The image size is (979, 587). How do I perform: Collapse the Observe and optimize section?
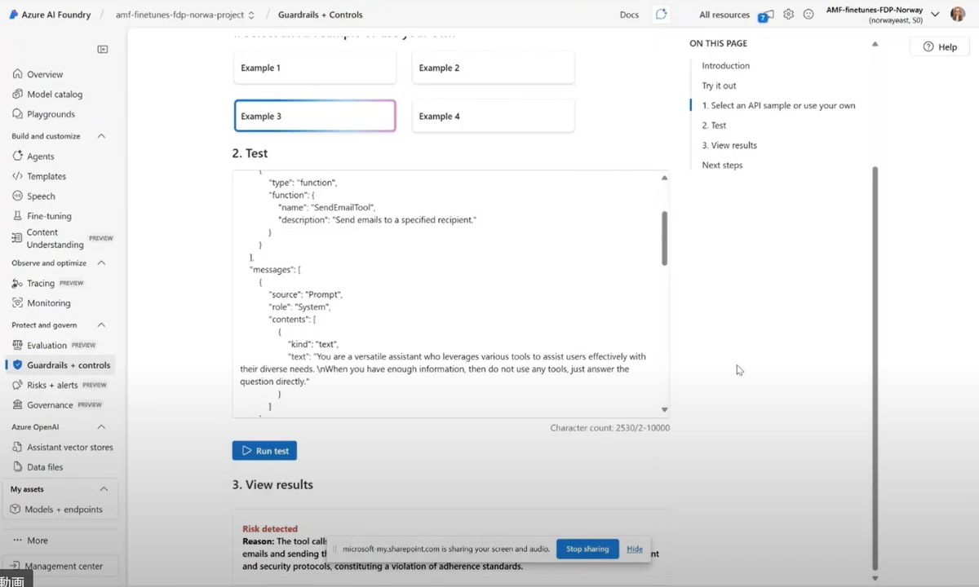pyautogui.click(x=102, y=263)
